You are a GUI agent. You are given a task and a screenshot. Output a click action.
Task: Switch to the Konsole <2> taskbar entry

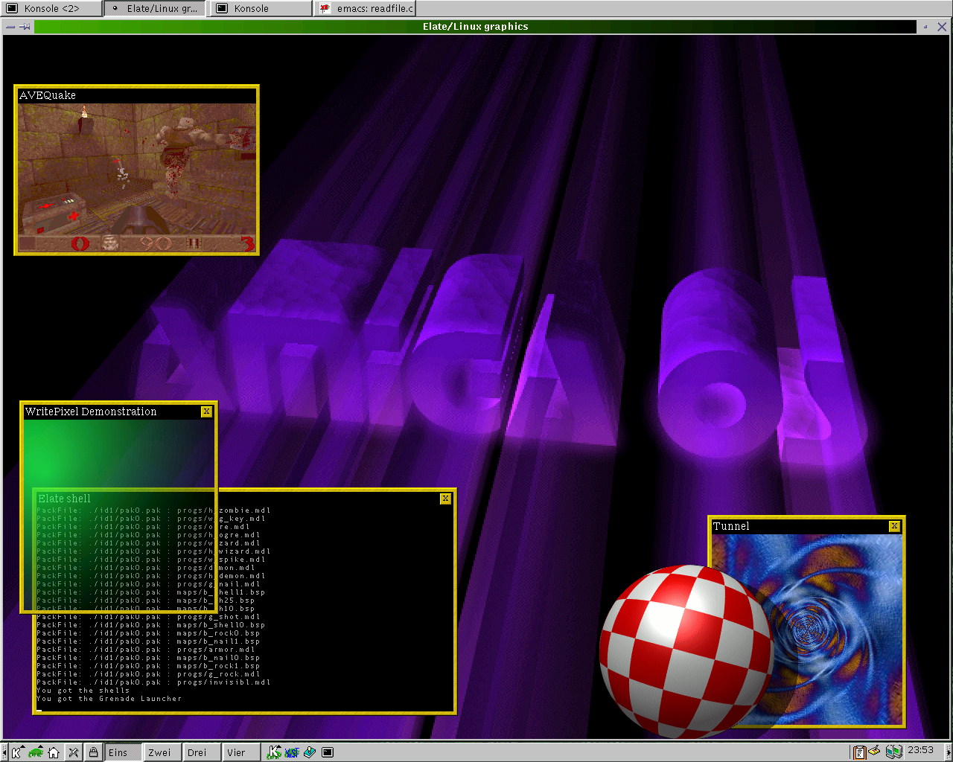click(x=52, y=8)
